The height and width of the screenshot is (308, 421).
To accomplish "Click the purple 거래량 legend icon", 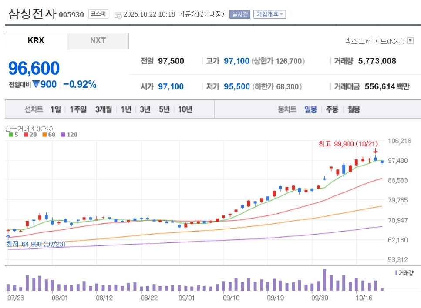I will pyautogui.click(x=396, y=273).
